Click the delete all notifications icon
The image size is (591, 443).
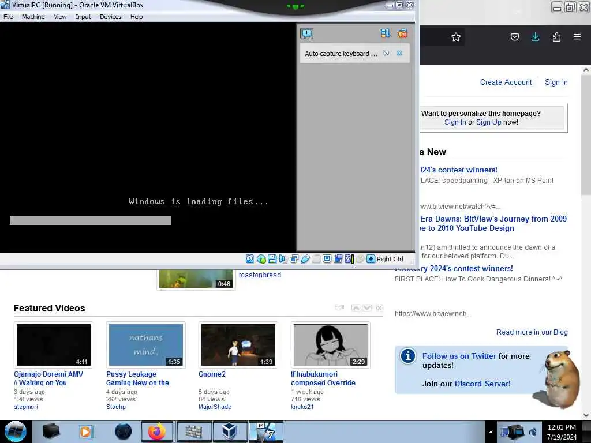click(x=402, y=33)
